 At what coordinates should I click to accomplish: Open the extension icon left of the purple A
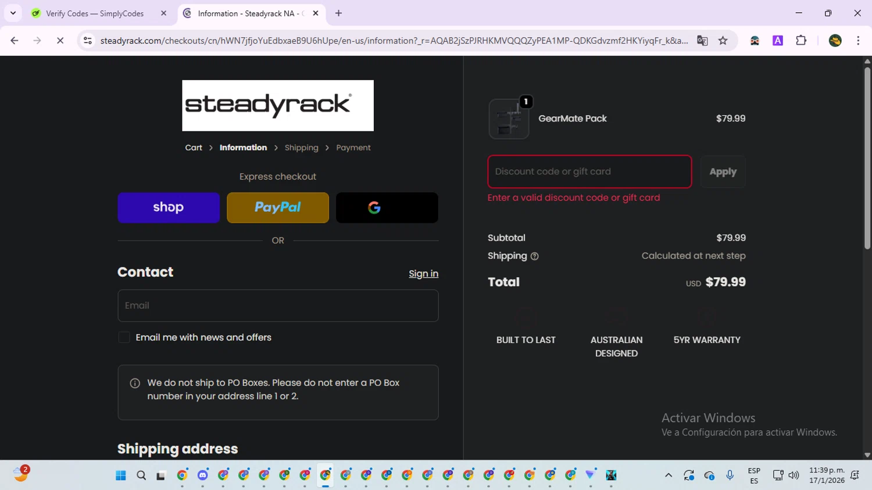[x=755, y=41]
